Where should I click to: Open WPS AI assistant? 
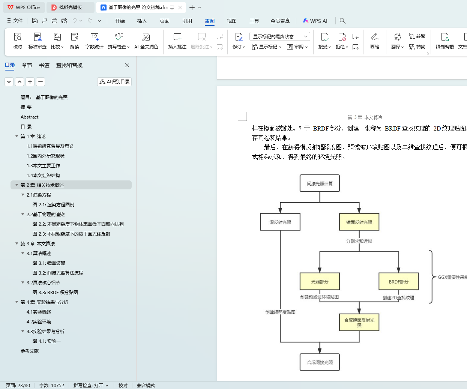coord(315,21)
